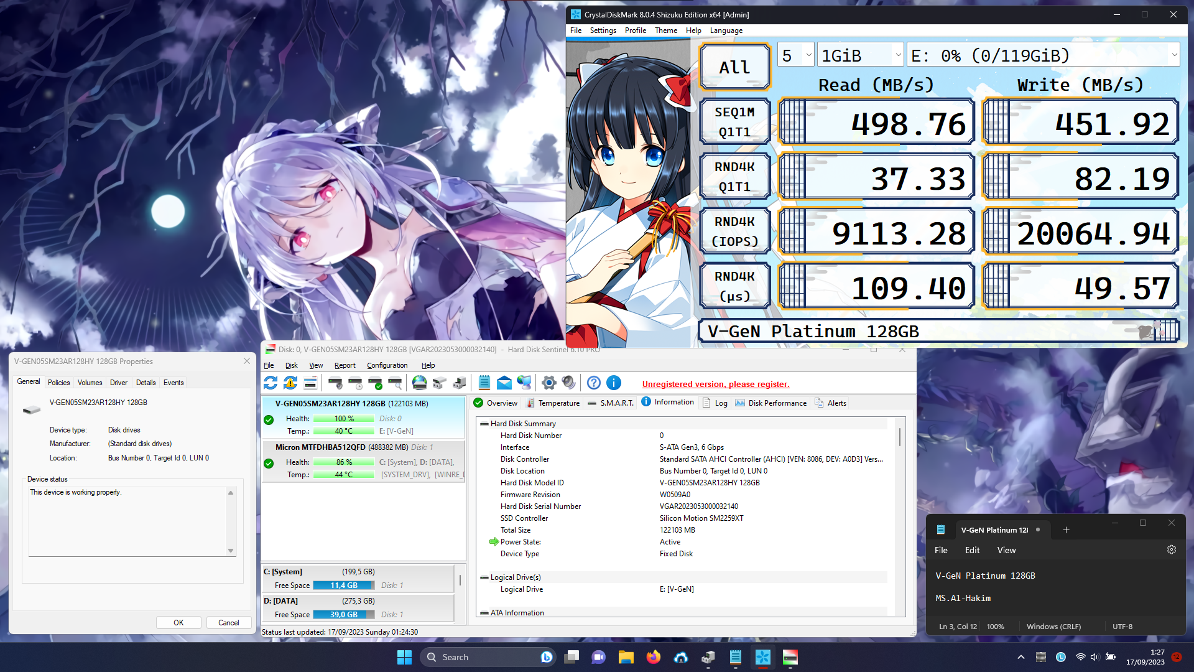Click the Unregistered version register link
The height and width of the screenshot is (672, 1194).
pos(716,384)
